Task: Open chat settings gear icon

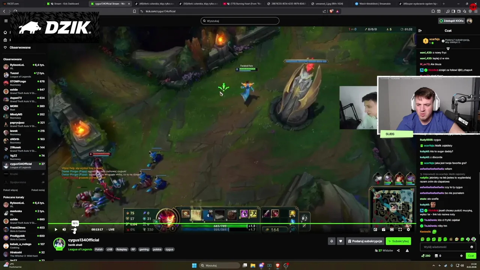Action: (x=462, y=256)
